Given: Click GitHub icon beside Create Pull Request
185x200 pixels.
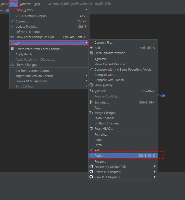Looking at the screenshot, I should [x=91, y=172].
